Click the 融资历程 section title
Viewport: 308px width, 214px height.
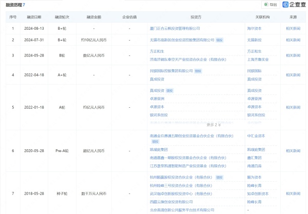14,5
